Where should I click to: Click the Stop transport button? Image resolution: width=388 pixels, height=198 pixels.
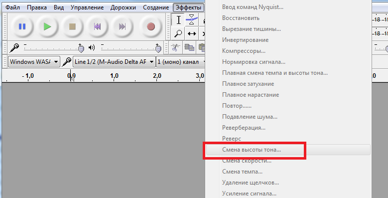click(x=72, y=26)
